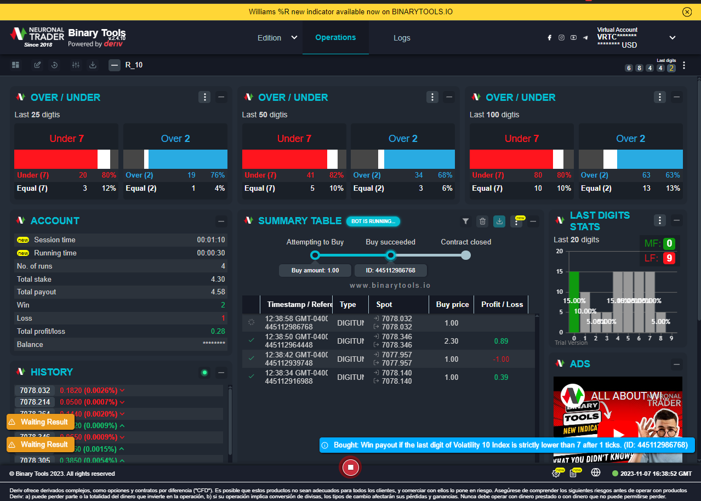Filter the Summary Table entries
The height and width of the screenshot is (501, 701).
(x=465, y=221)
